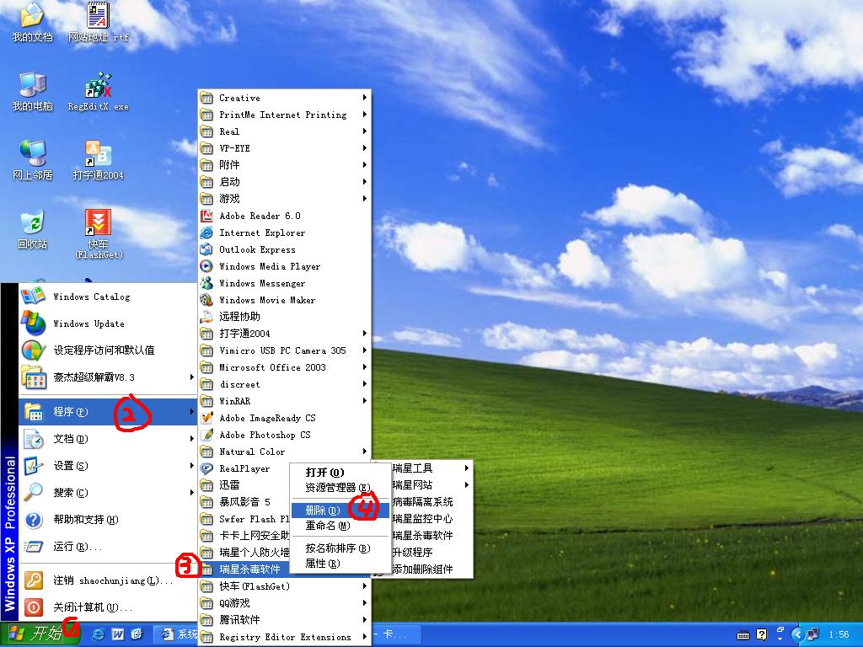Select the 网站地址.rtf desktop file icon

98,22
